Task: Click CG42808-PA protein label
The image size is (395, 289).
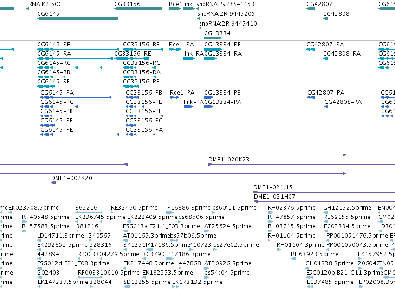Action: [x=343, y=102]
